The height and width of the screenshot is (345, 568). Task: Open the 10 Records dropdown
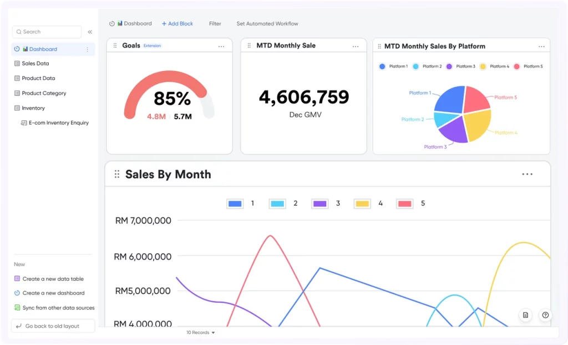[200, 332]
